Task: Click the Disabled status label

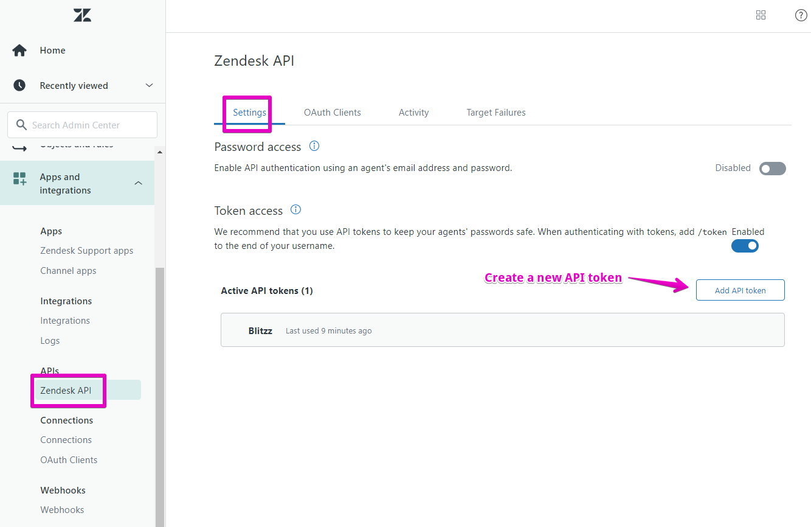Action: [733, 168]
